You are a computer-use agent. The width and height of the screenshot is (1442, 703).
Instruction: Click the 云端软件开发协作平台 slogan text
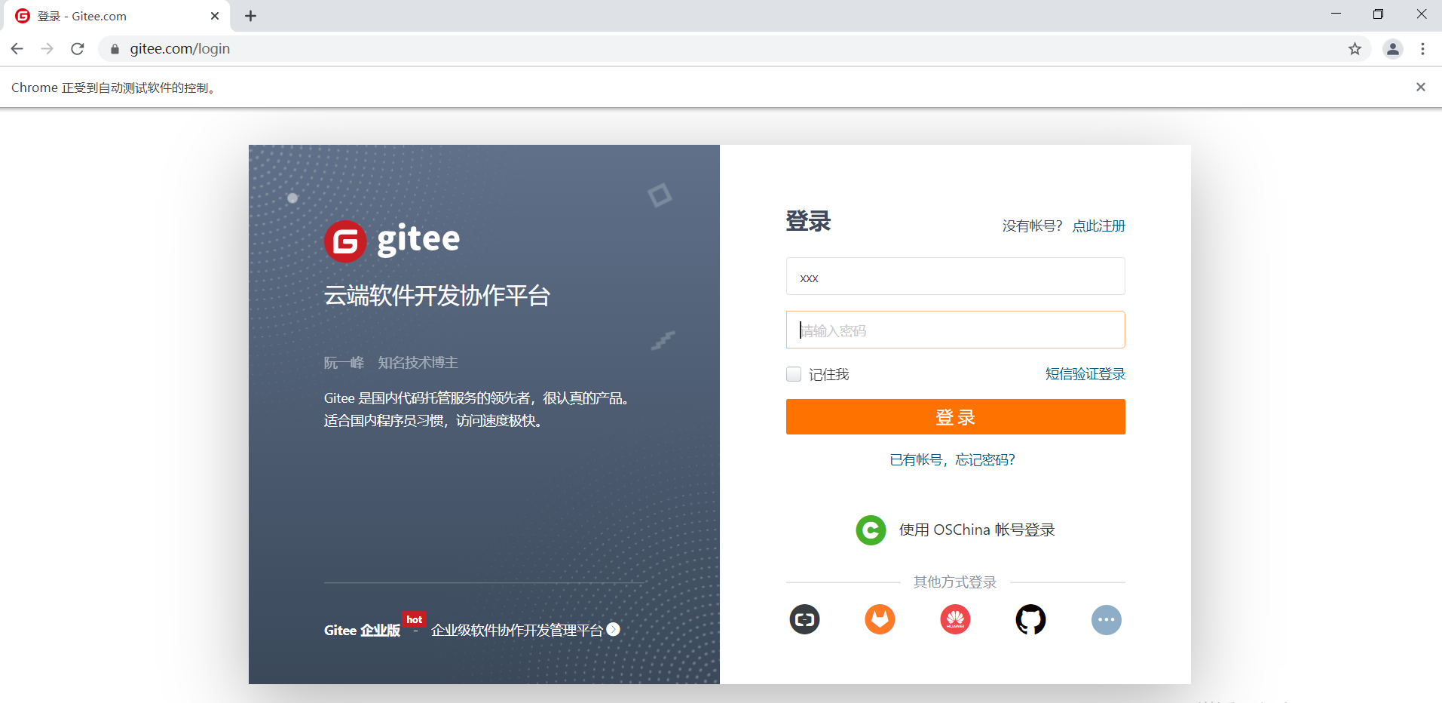437,296
